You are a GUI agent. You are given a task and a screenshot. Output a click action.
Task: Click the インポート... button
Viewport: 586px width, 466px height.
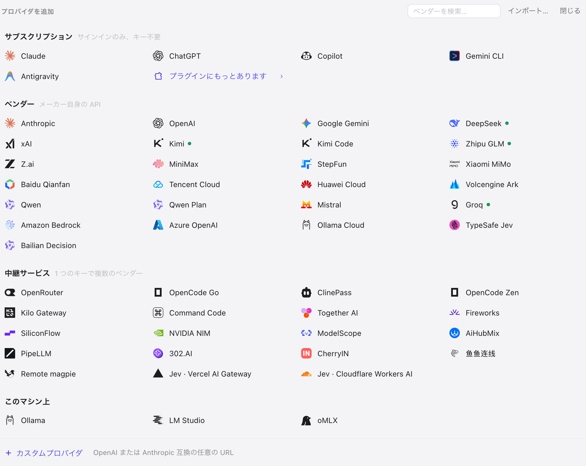coord(528,11)
